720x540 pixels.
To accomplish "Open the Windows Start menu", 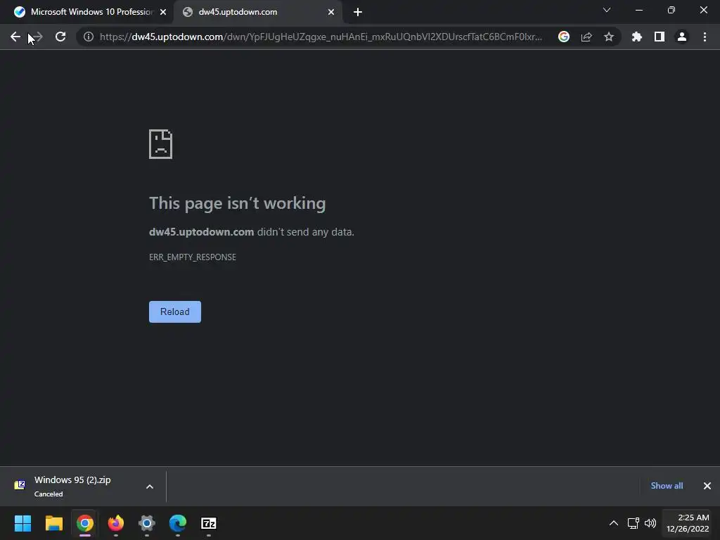I will click(x=22, y=523).
